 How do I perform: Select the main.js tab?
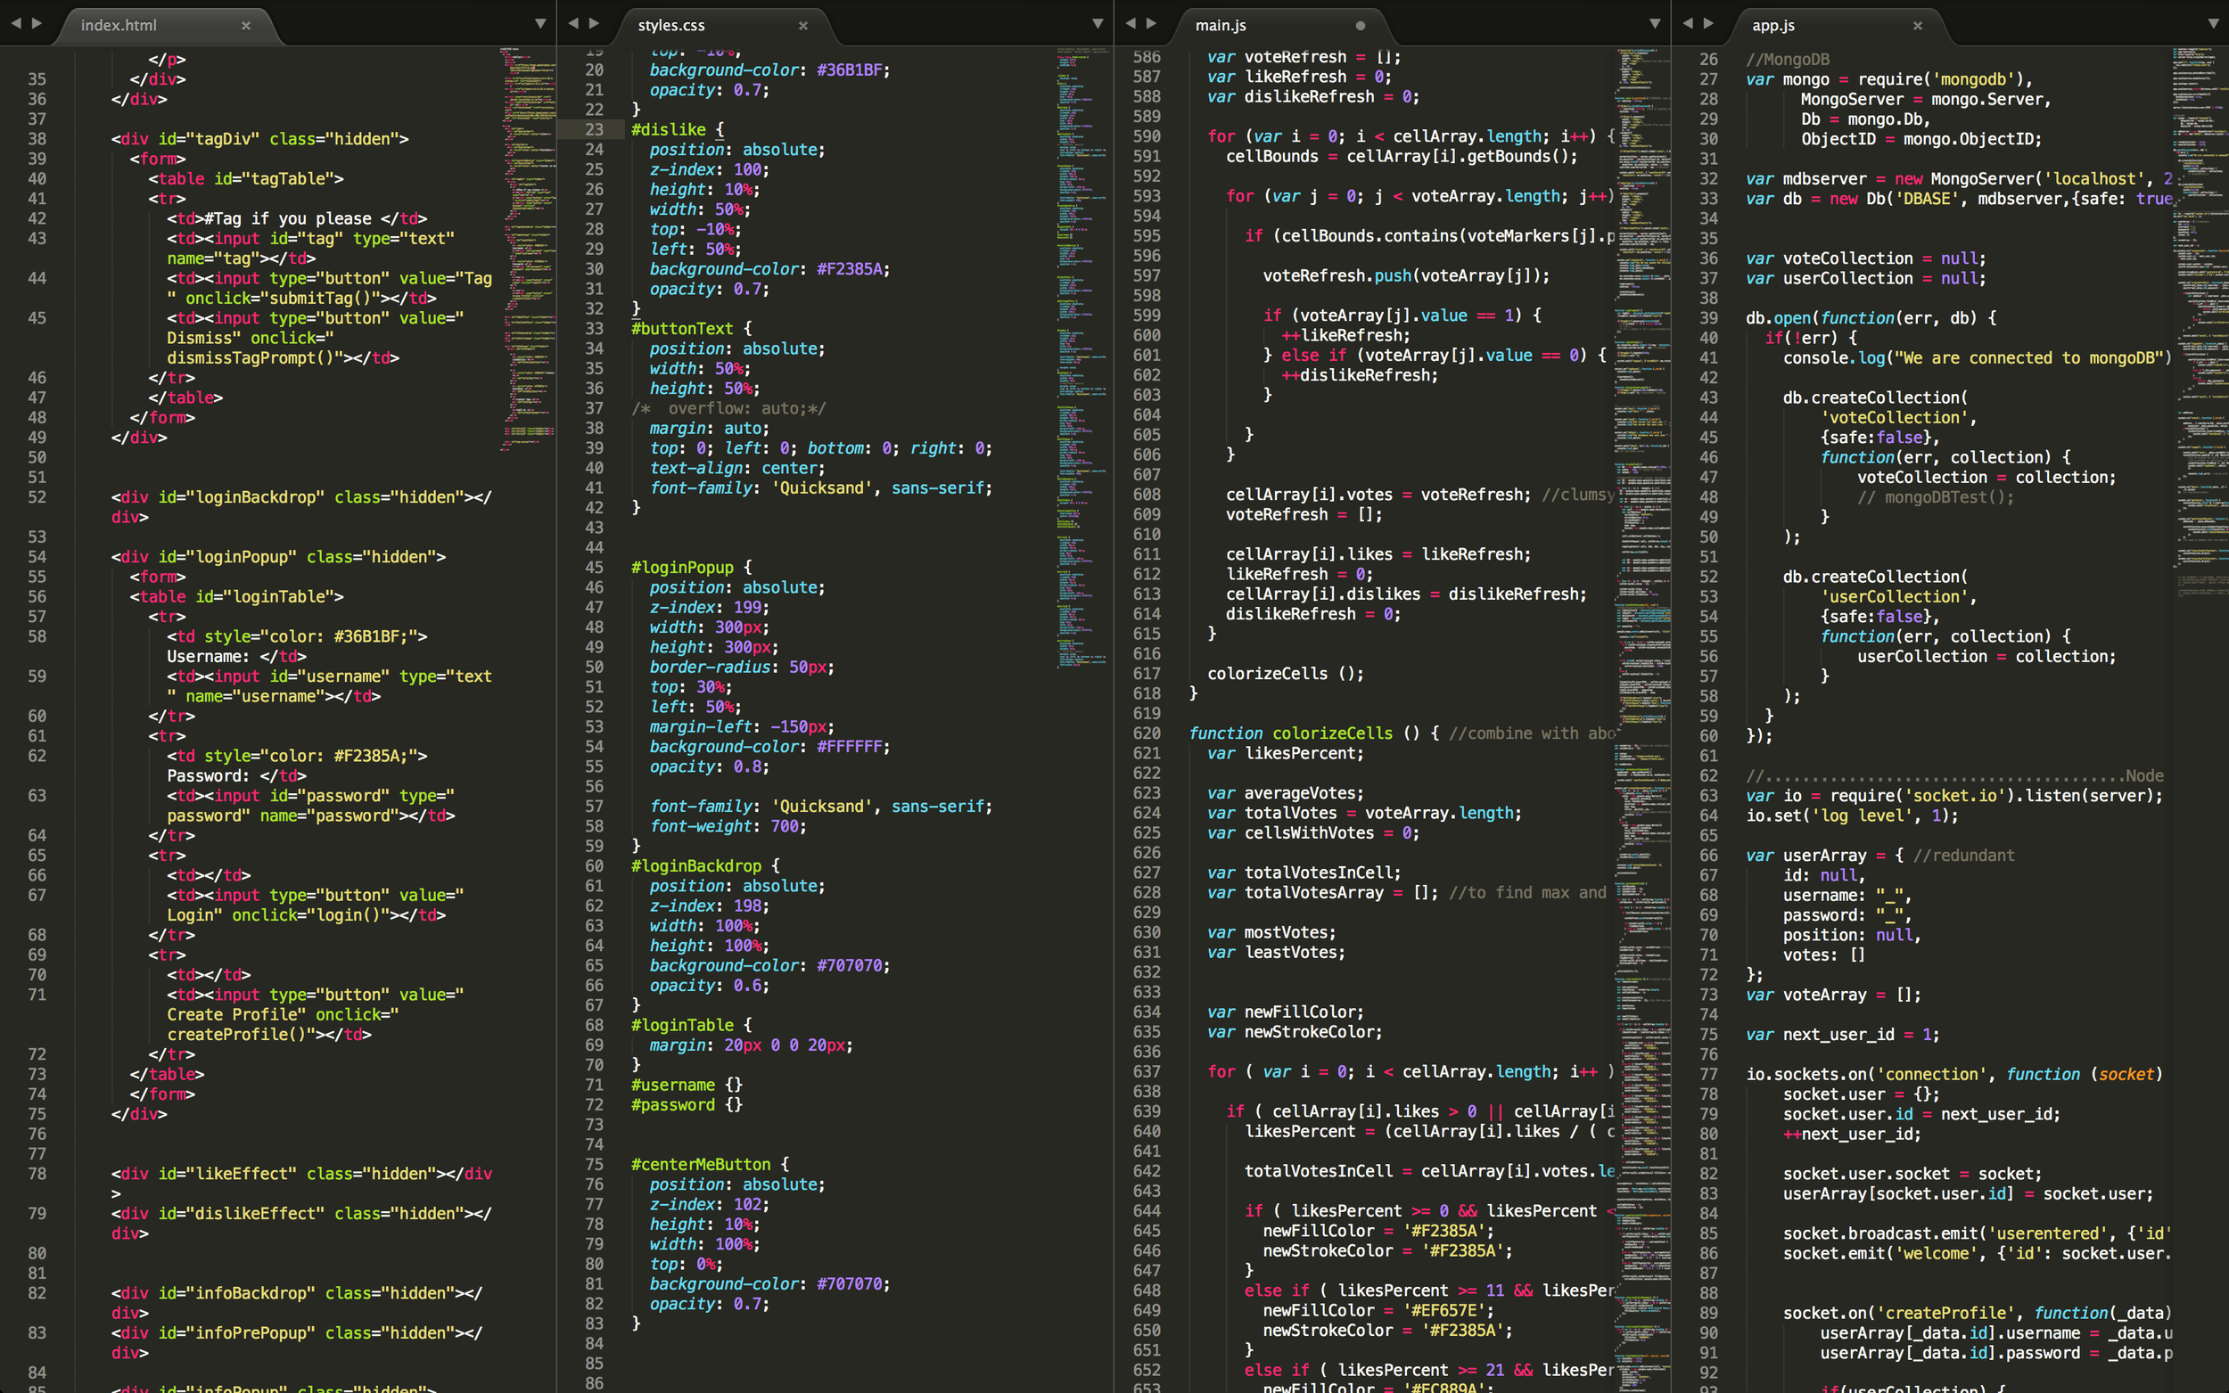coord(1221,26)
